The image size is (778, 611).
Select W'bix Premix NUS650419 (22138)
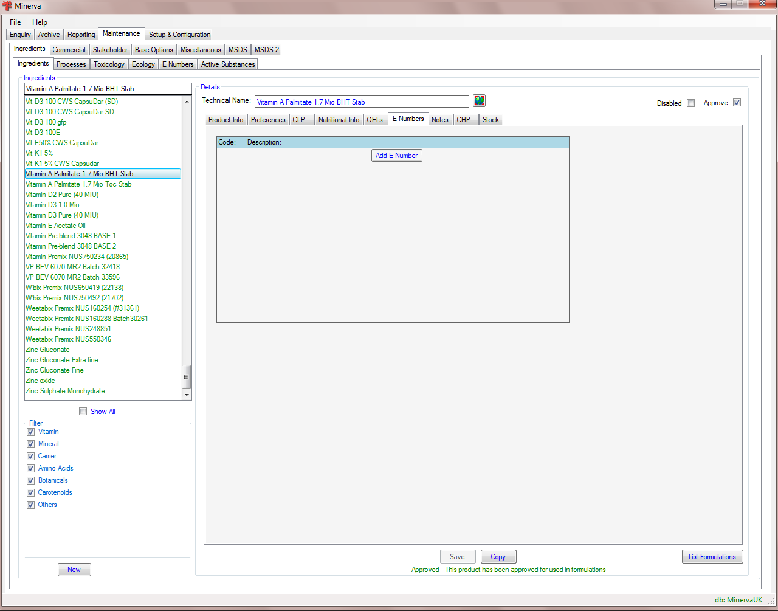pyautogui.click(x=75, y=288)
